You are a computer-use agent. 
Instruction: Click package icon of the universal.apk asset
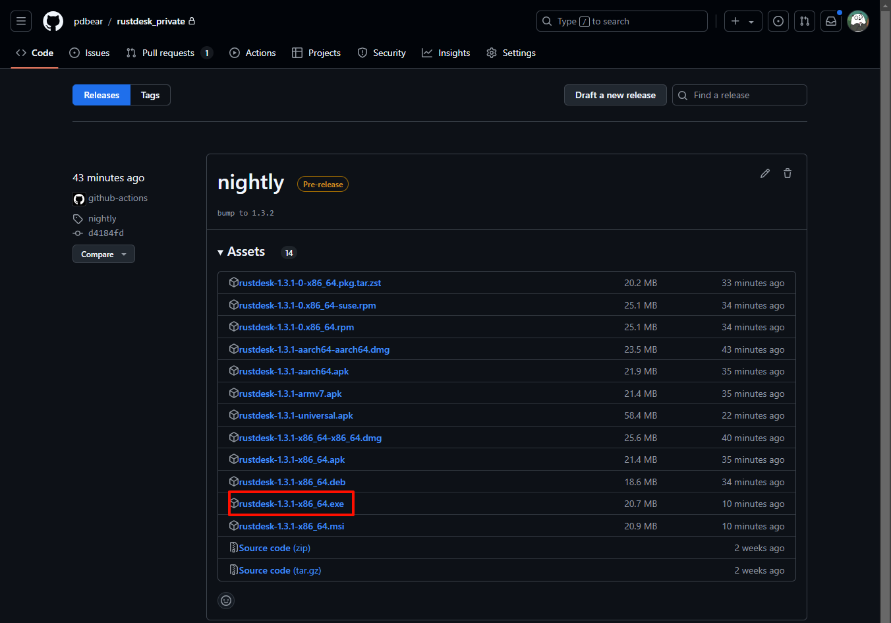[234, 415]
